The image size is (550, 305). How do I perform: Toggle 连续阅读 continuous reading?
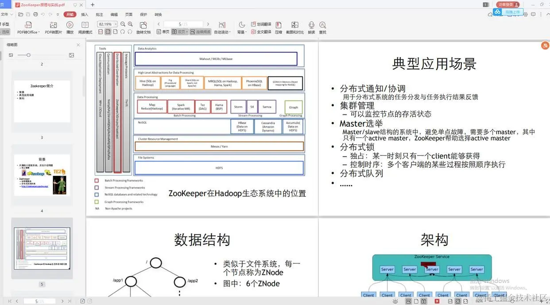click(x=201, y=32)
